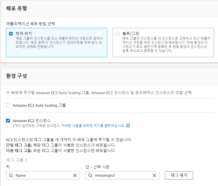Click the 단일 태그 그룹 description line
218x186 pixels.
61,145
